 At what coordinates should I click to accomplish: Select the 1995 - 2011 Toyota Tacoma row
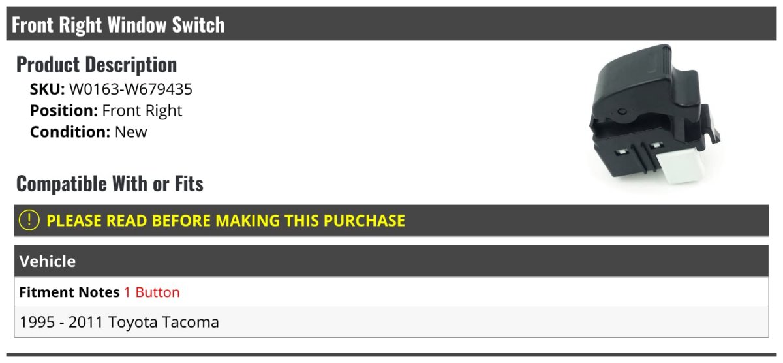[x=119, y=322]
